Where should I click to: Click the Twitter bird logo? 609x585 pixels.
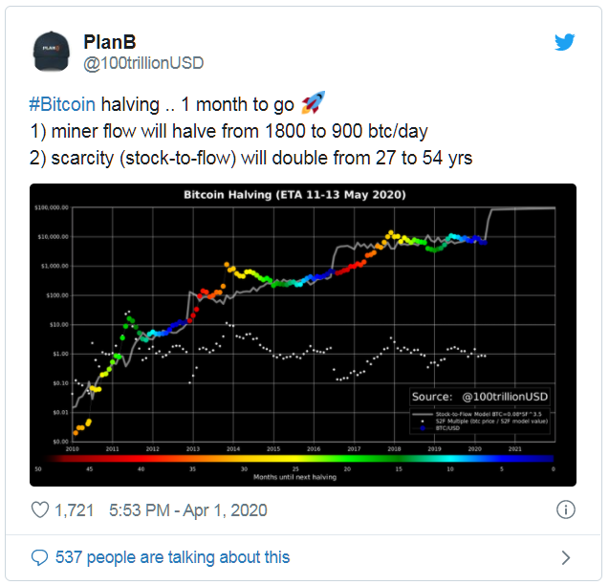(566, 42)
